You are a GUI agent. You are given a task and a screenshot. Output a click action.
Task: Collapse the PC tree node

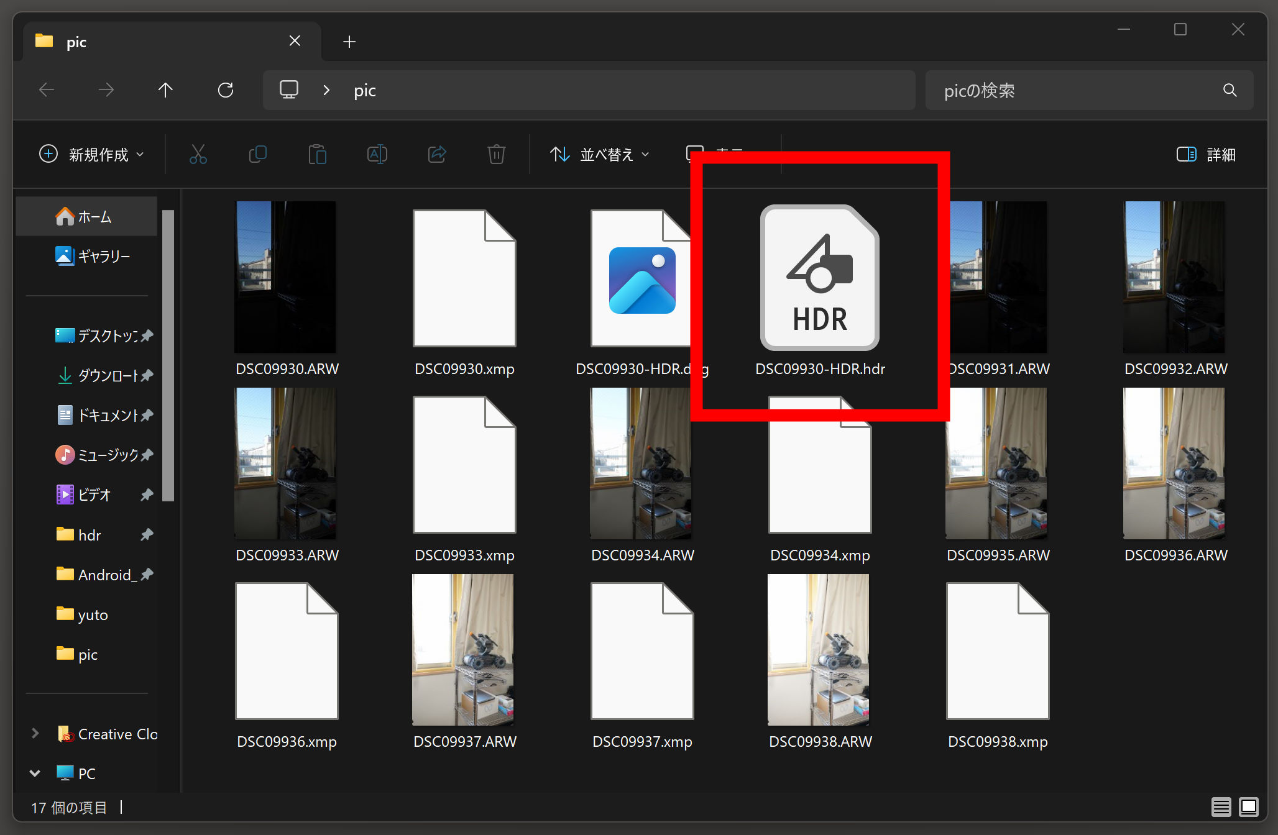(35, 773)
